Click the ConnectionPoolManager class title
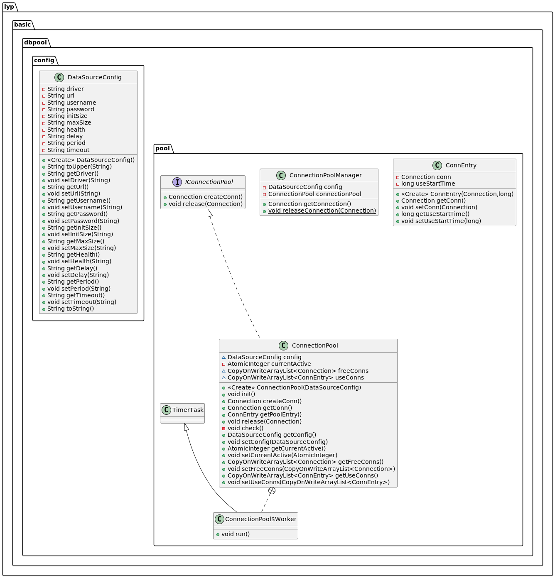The image size is (555, 578). pyautogui.click(x=325, y=175)
